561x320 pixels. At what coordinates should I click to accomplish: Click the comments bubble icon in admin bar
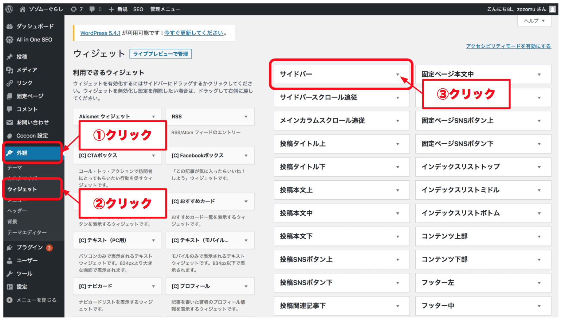click(x=92, y=9)
